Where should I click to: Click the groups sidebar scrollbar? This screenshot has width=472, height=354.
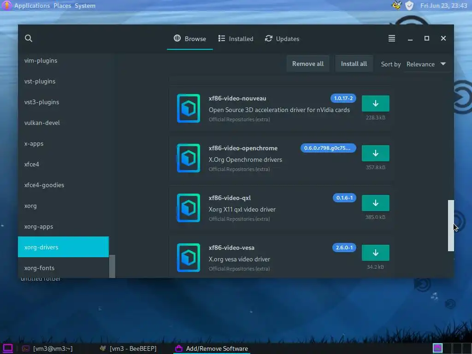click(112, 266)
